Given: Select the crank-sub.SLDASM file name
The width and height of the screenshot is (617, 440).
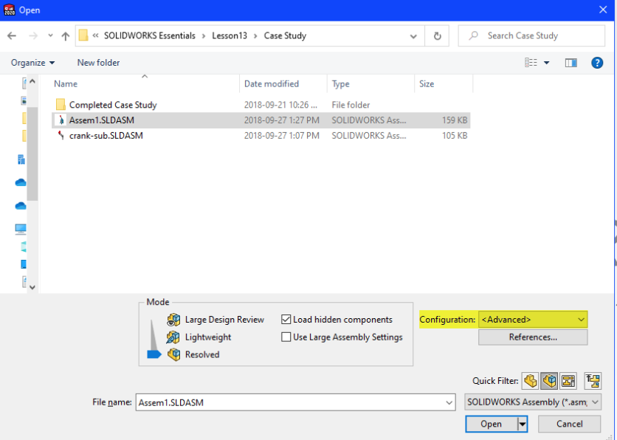Looking at the screenshot, I should tap(106, 135).
